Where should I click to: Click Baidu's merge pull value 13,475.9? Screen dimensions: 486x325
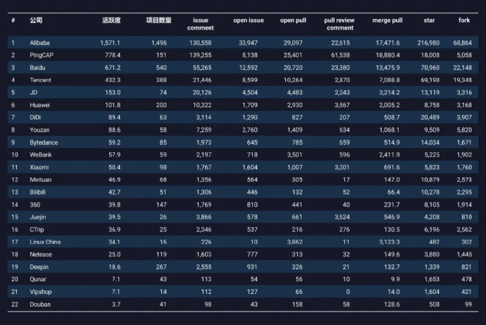(x=388, y=68)
